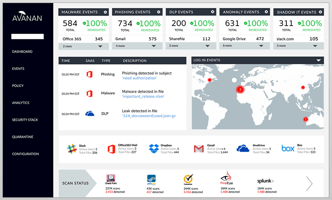Open Policy in sidebar
The height and width of the screenshot is (200, 332).
18,86
